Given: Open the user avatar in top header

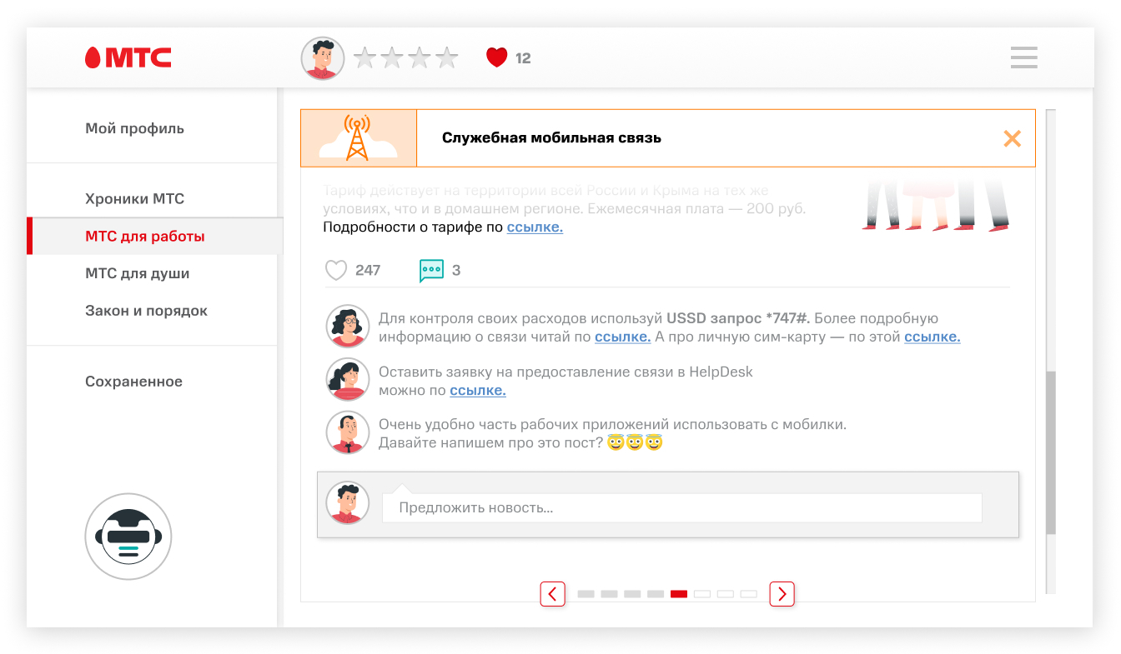Looking at the screenshot, I should point(323,58).
